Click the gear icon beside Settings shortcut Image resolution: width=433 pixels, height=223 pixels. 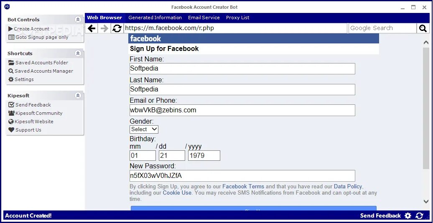click(x=11, y=79)
